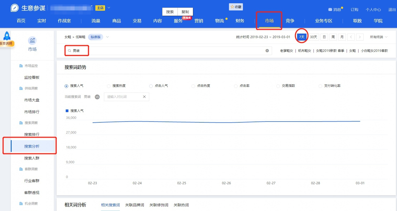
Task: Select the 搜索热度 radio button
Action: (x=109, y=86)
